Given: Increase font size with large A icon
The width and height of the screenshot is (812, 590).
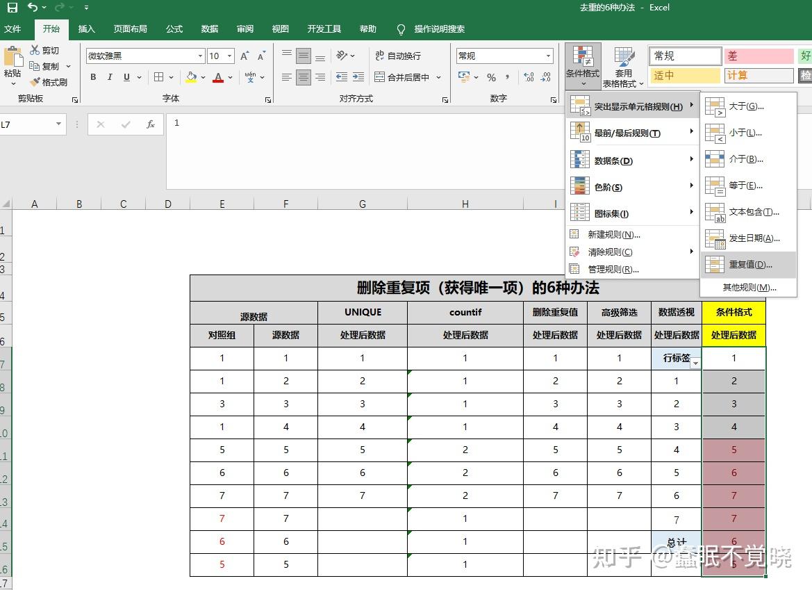Looking at the screenshot, I should (x=245, y=56).
